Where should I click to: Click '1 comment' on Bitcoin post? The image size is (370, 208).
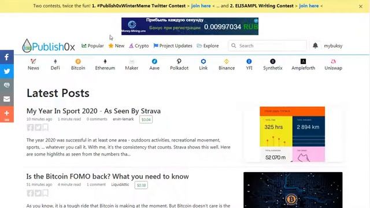pos(96,184)
